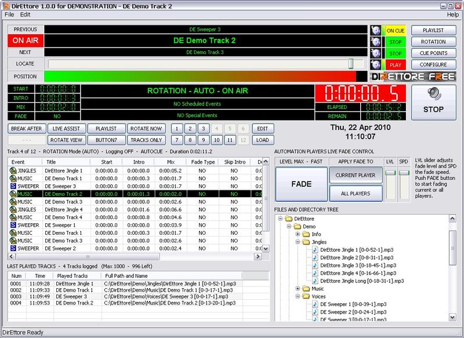The image size is (464, 338).
Task: Click the ROTATE NOW button
Action: point(146,129)
